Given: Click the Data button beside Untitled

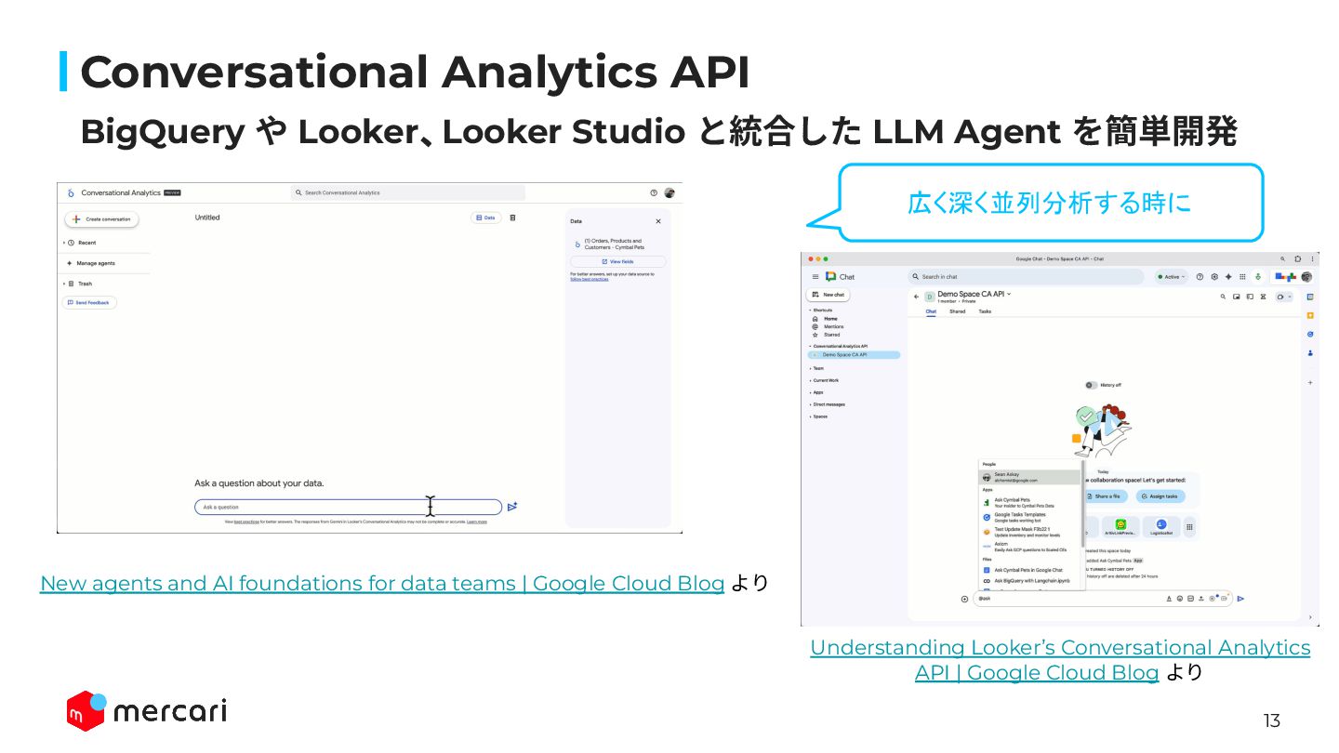Looking at the screenshot, I should tap(485, 218).
